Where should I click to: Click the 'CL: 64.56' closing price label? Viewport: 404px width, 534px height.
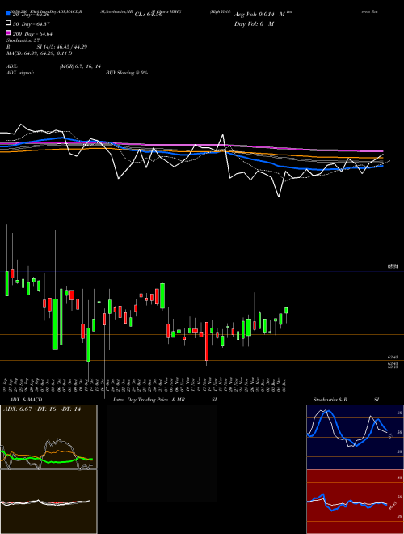149,15
